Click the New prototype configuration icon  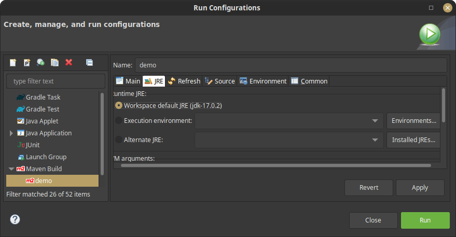[27, 63]
